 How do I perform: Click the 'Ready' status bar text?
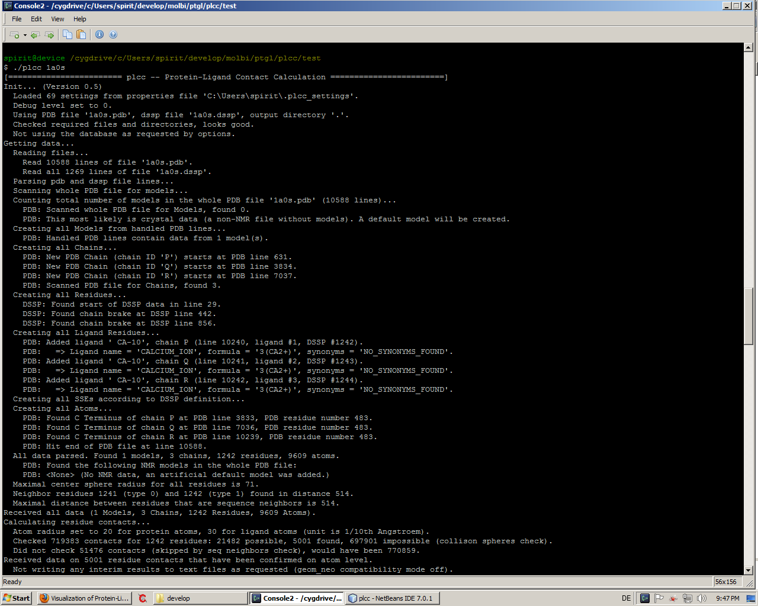click(12, 582)
